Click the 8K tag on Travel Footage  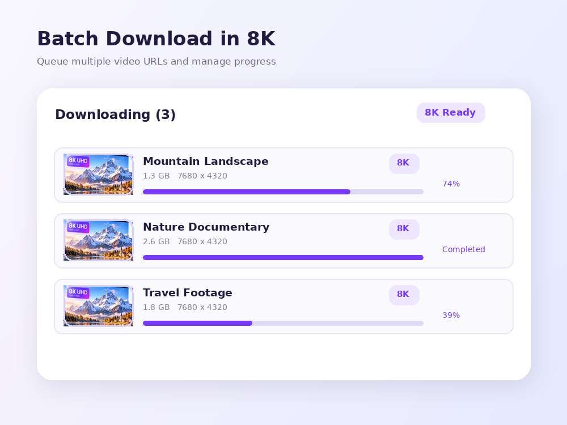pos(404,295)
